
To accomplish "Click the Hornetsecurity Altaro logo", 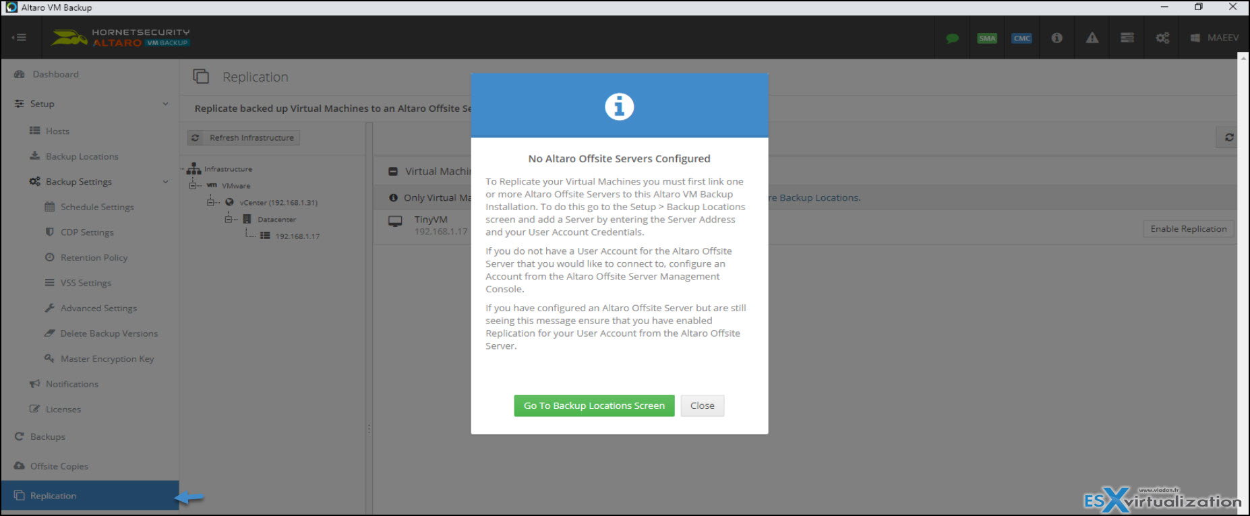I will (121, 38).
